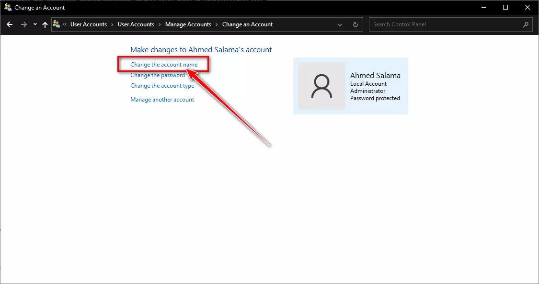Image resolution: width=539 pixels, height=284 pixels.
Task: Click the Back arrow navigation button
Action: [x=10, y=24]
